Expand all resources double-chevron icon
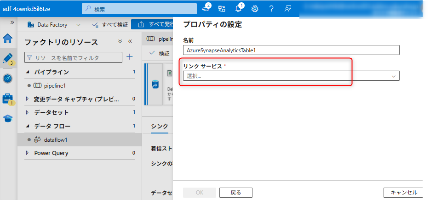Screen dimensions: 430x200 (x=120, y=41)
